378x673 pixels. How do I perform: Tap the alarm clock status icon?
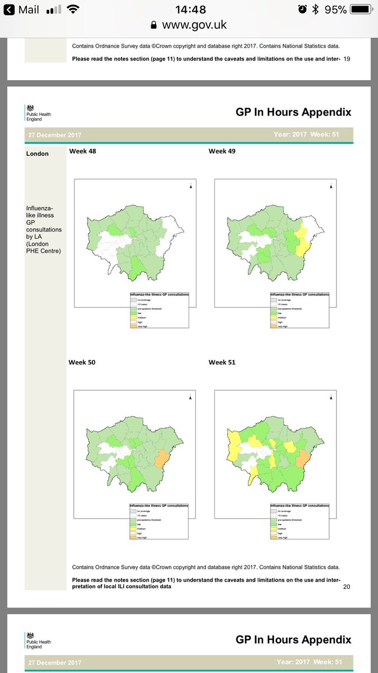click(x=302, y=10)
